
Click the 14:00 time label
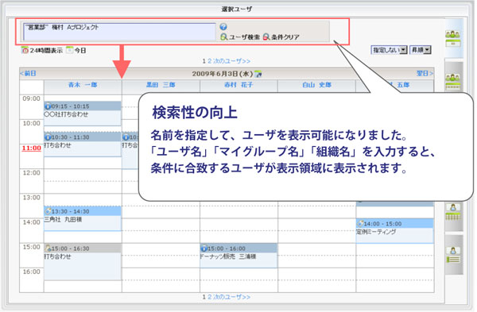pyautogui.click(x=31, y=222)
